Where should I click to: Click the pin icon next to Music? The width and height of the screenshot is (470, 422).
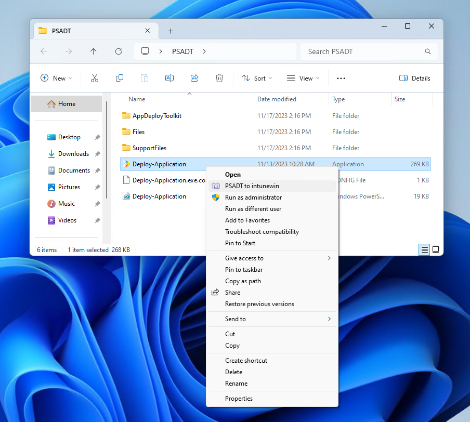[x=97, y=204]
